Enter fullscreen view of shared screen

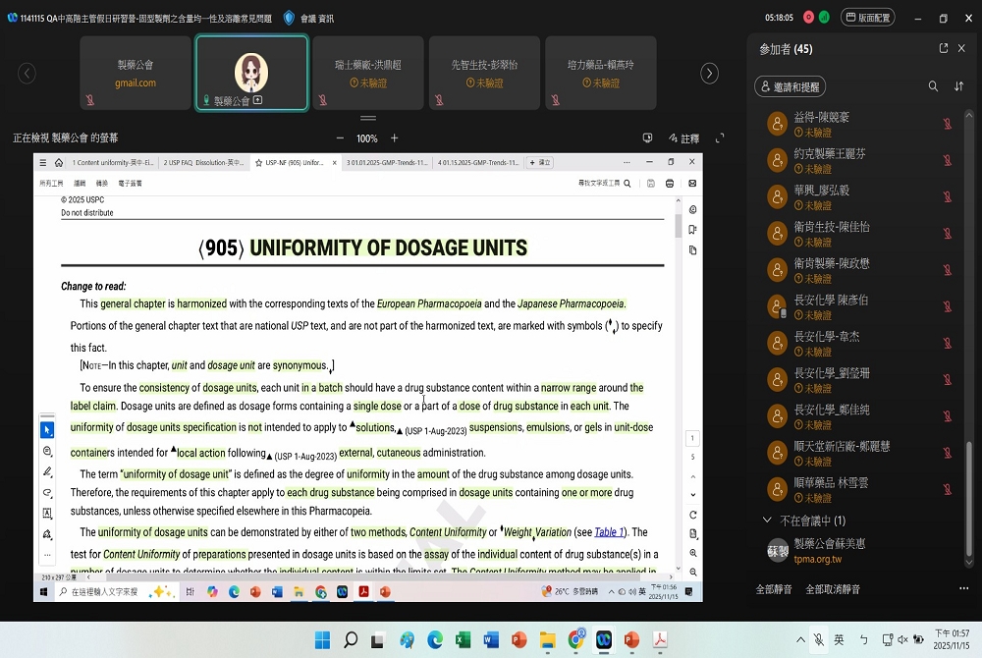click(x=720, y=138)
